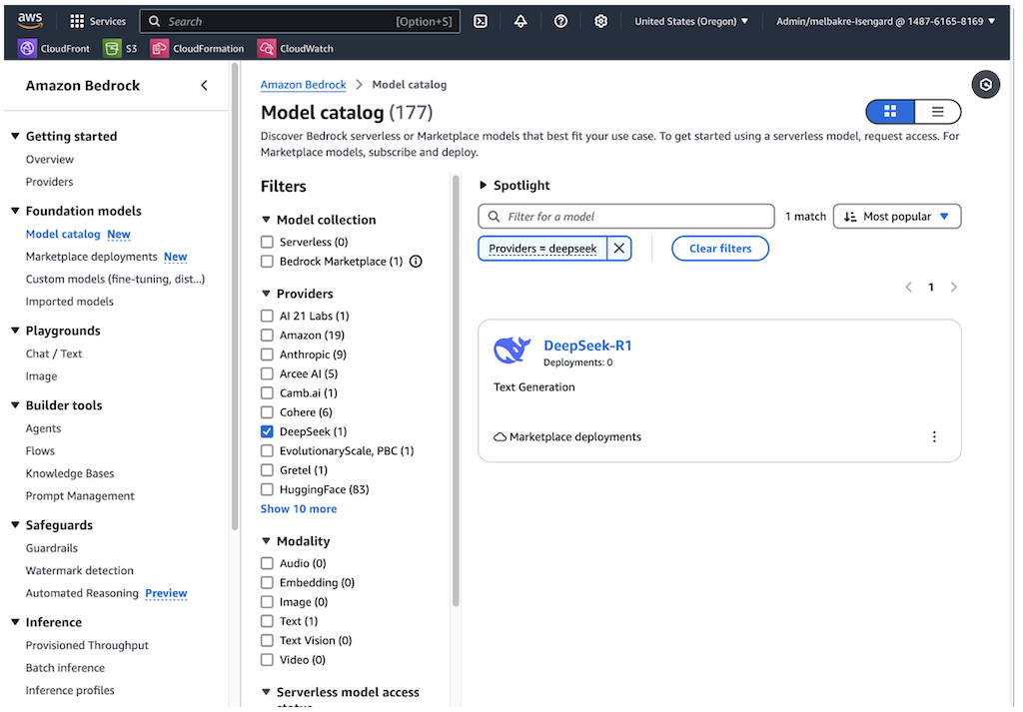This screenshot has height=712, width=1023.
Task: Collapse the Amazon Bedrock side navigation
Action: (204, 86)
